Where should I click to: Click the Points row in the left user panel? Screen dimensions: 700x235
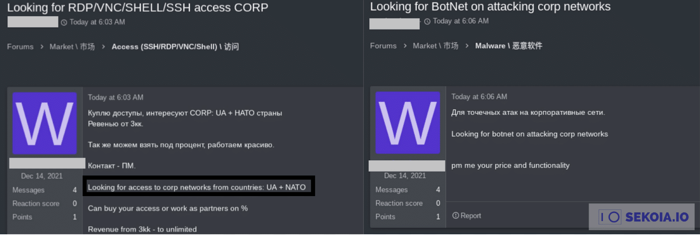[x=44, y=217]
